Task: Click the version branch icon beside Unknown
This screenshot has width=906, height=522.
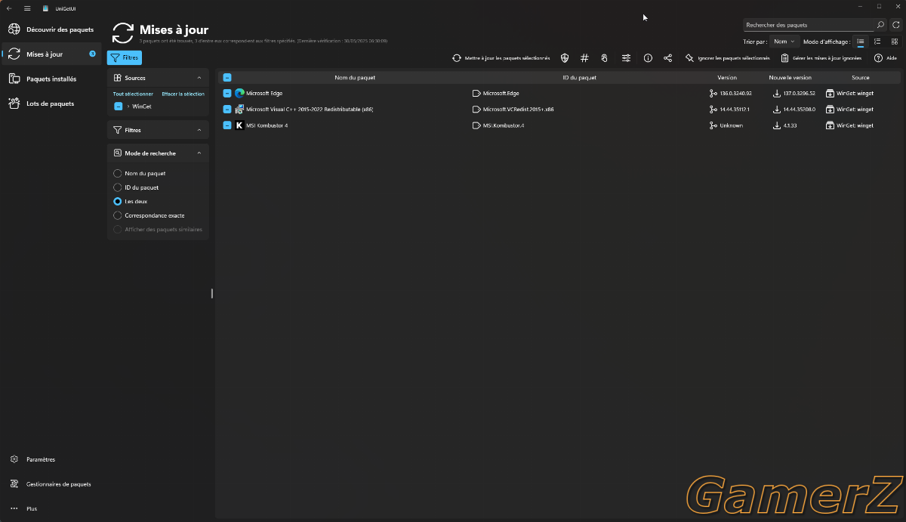Action: [713, 125]
